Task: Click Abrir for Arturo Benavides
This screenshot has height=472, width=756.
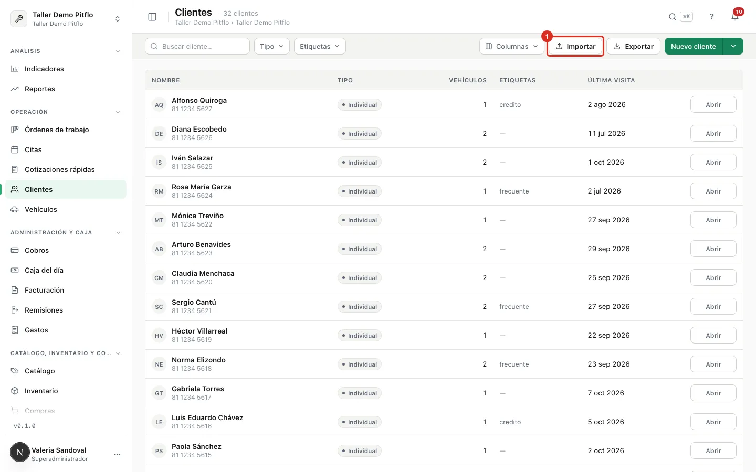Action: coord(713,249)
